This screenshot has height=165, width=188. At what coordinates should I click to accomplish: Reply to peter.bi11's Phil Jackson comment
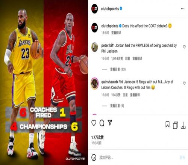click(127, 58)
